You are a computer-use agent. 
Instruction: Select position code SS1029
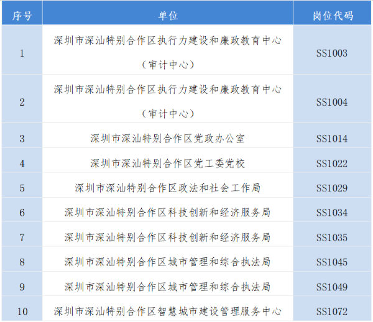coord(332,188)
